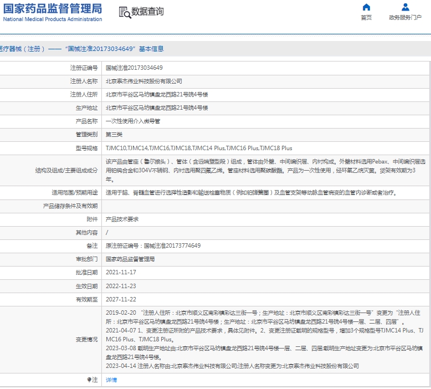Click the basic information breadcrumb title bar
431x389 pixels.
pyautogui.click(x=83, y=49)
